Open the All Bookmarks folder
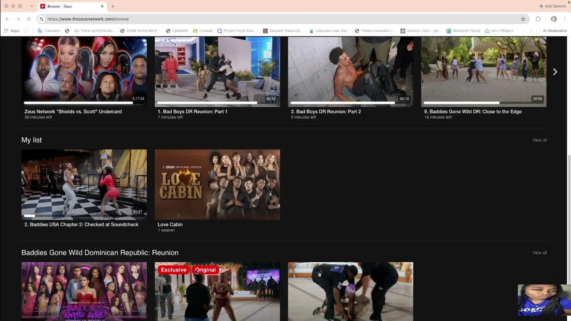This screenshot has height=321, width=571. click(x=551, y=31)
